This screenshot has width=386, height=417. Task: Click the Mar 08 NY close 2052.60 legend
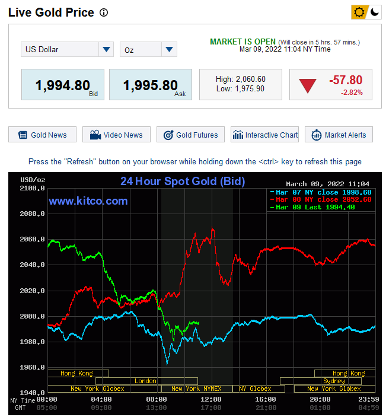point(321,199)
